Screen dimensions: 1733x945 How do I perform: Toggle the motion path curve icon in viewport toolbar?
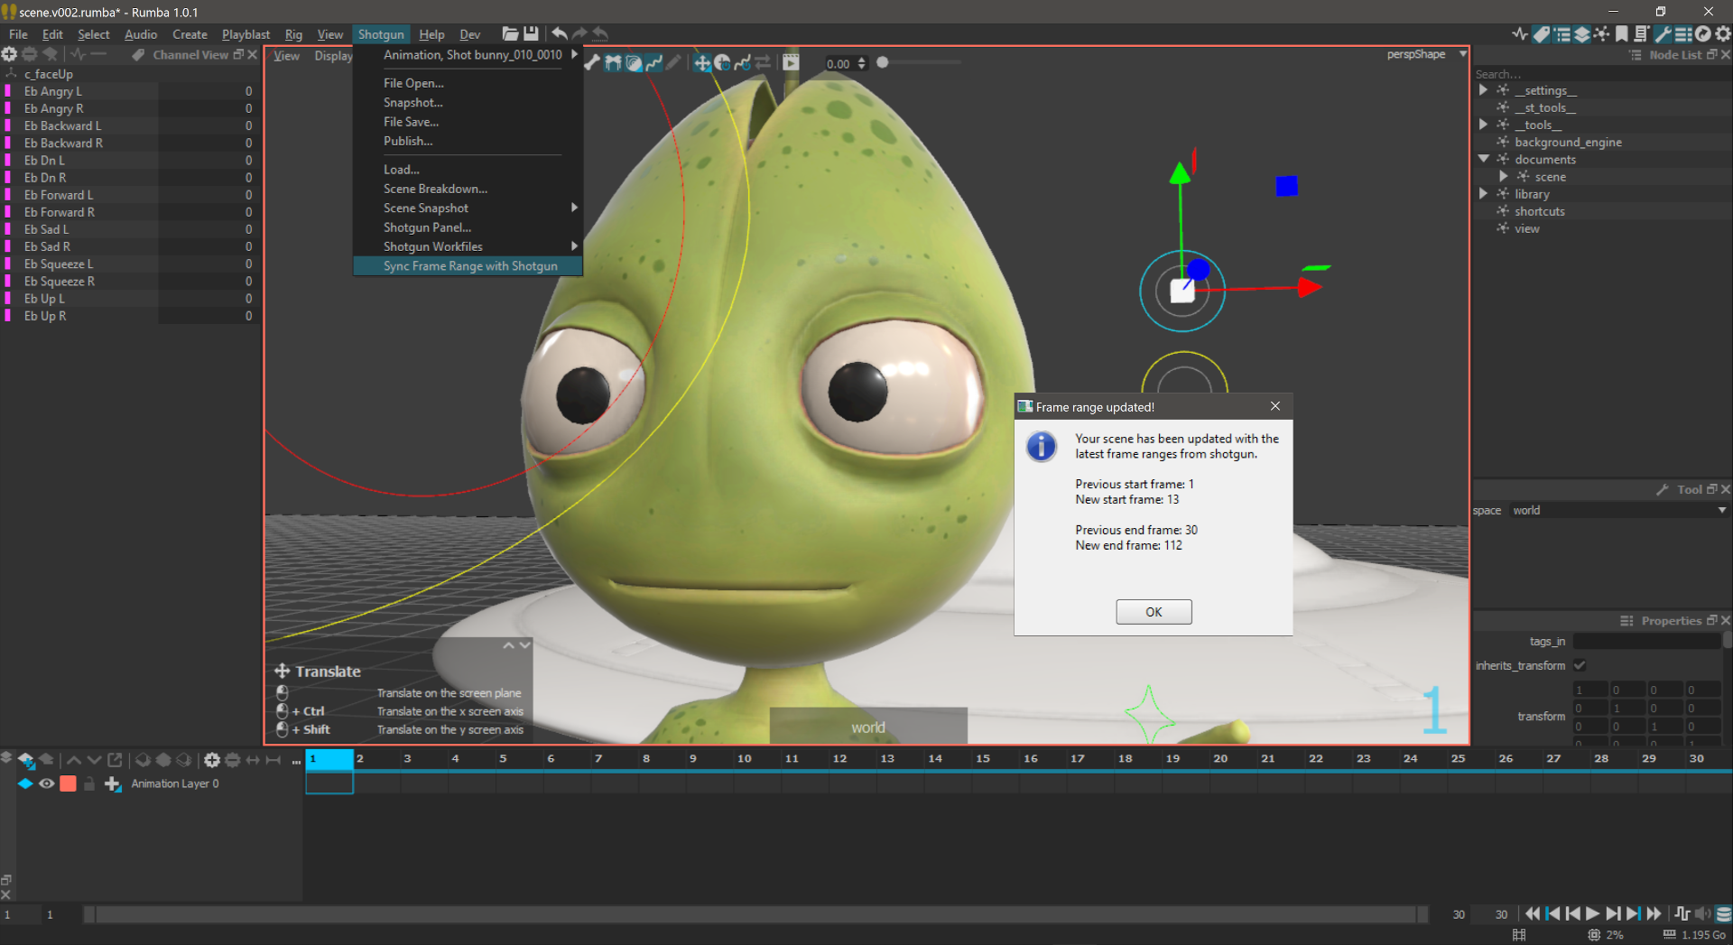(x=653, y=63)
